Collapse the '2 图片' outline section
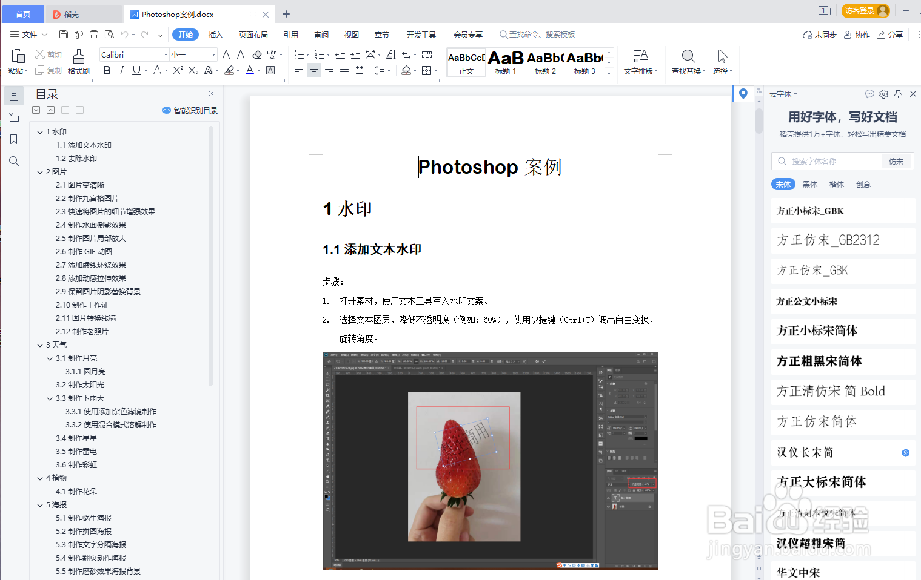This screenshot has width=921, height=580. point(40,172)
